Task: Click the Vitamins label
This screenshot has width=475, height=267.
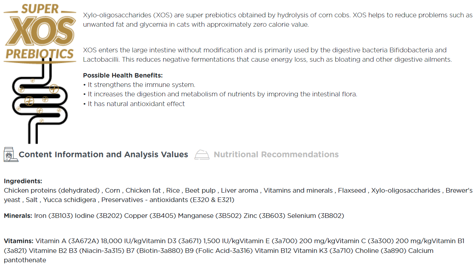Action: (19, 241)
